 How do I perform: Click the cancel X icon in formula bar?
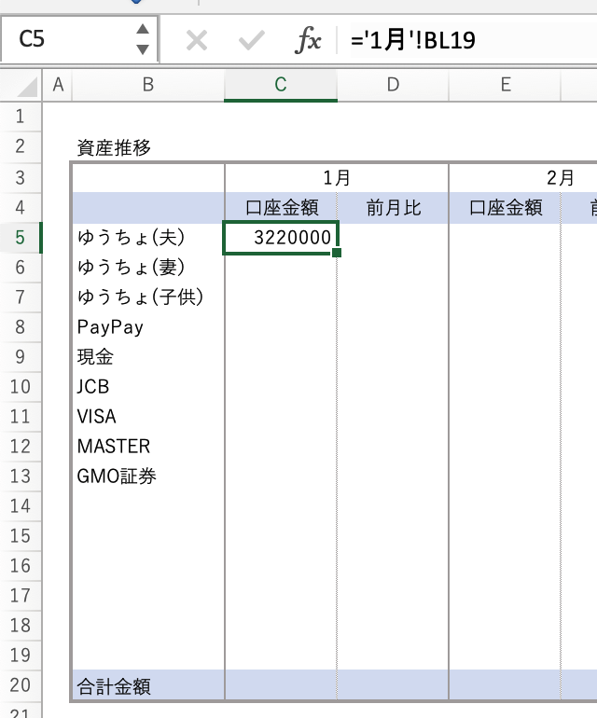tap(196, 40)
